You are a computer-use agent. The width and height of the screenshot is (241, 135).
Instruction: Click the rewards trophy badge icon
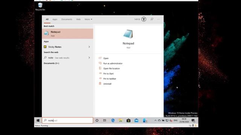click(144, 19)
